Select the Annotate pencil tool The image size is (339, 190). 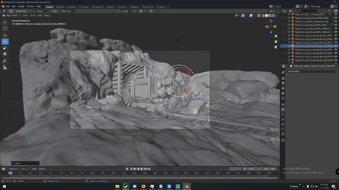click(5, 61)
